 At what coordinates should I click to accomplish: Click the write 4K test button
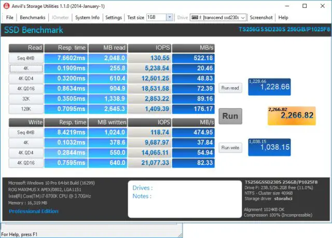click(26, 143)
